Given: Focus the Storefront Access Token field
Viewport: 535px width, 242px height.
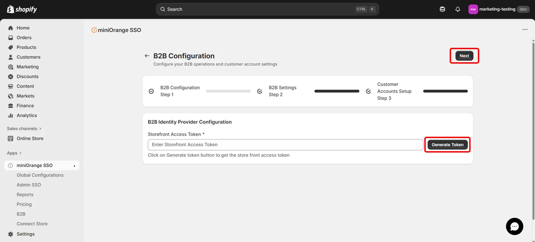Looking at the screenshot, I should [285, 145].
